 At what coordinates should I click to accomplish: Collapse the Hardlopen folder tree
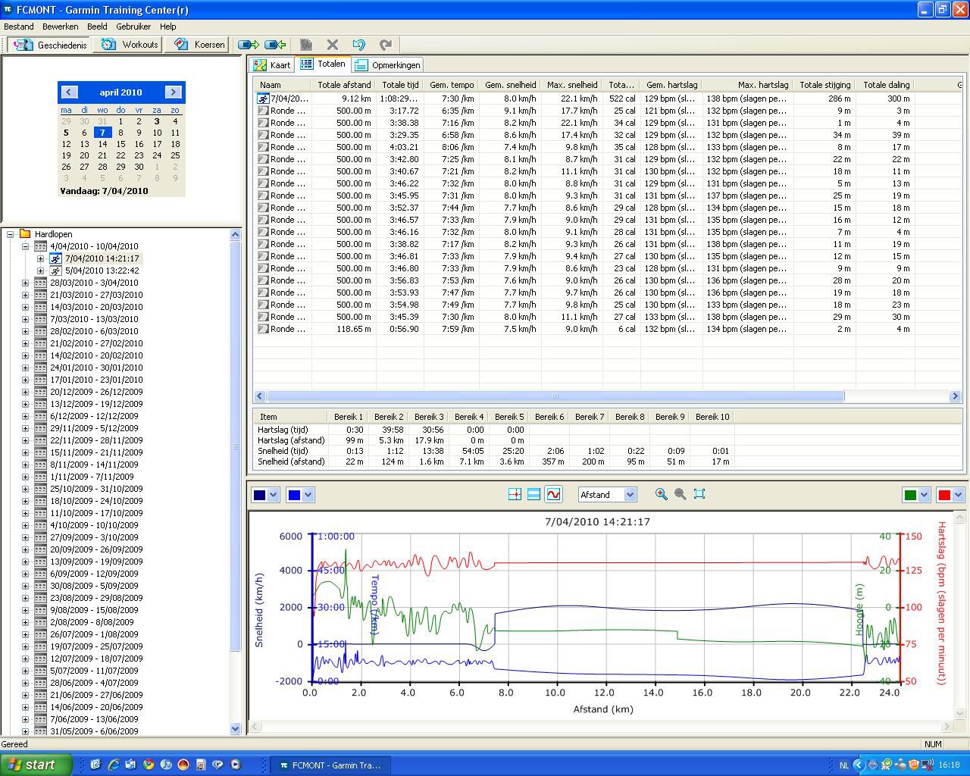pyautogui.click(x=11, y=234)
